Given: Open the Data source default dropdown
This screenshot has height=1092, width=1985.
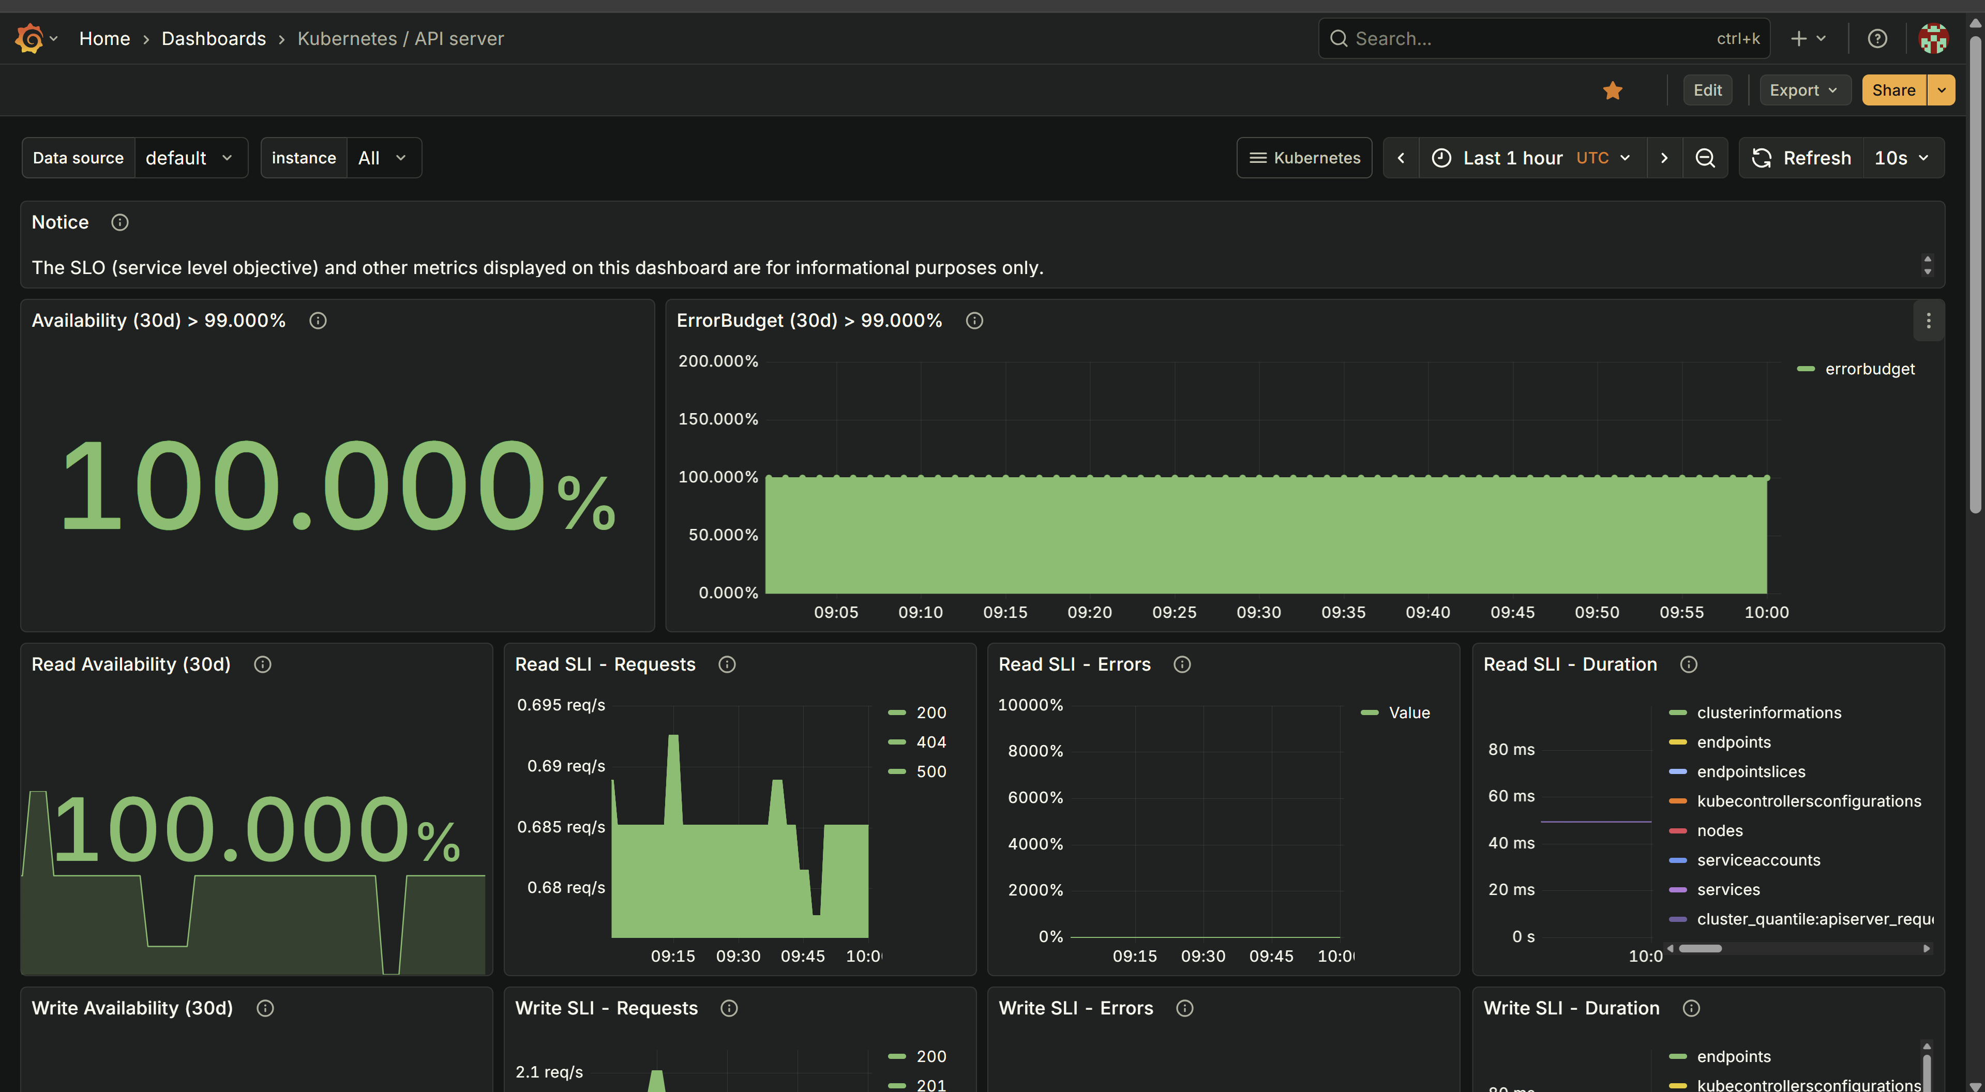Looking at the screenshot, I should click(190, 158).
